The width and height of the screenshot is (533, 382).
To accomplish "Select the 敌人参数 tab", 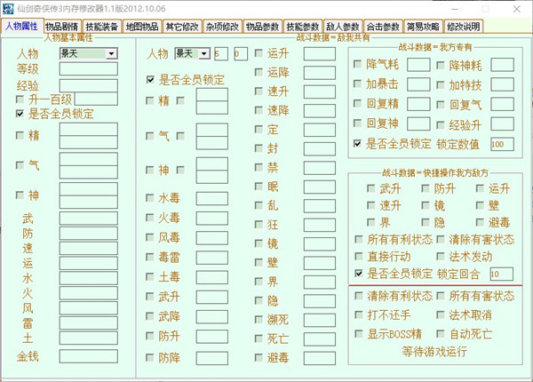I will (x=342, y=27).
